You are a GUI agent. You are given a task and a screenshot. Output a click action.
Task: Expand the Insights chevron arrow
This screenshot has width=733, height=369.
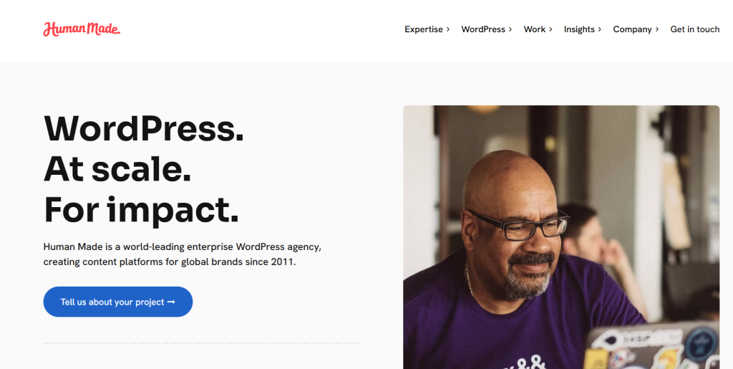600,29
